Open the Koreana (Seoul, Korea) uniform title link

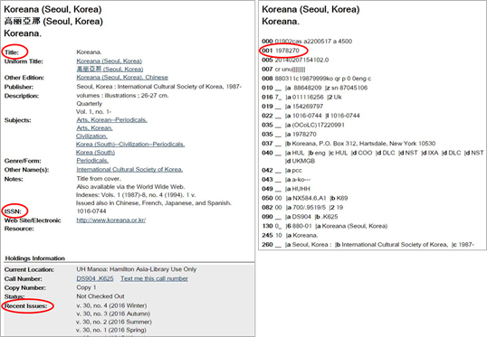[x=109, y=61]
